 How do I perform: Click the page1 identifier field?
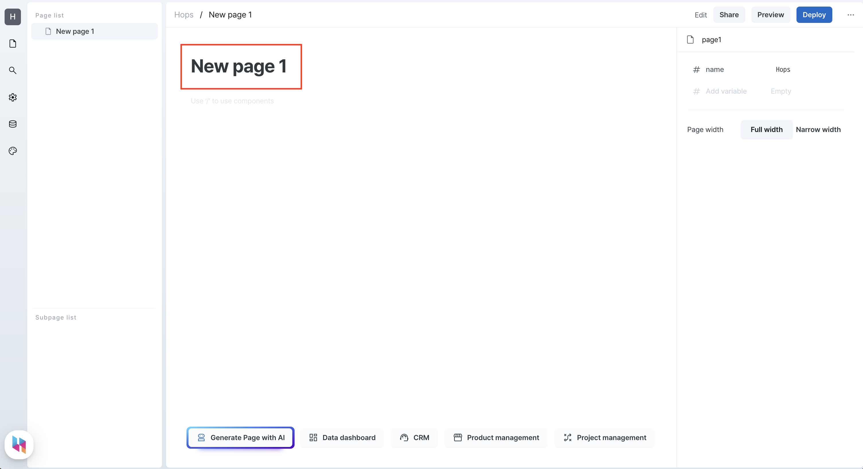pyautogui.click(x=711, y=40)
